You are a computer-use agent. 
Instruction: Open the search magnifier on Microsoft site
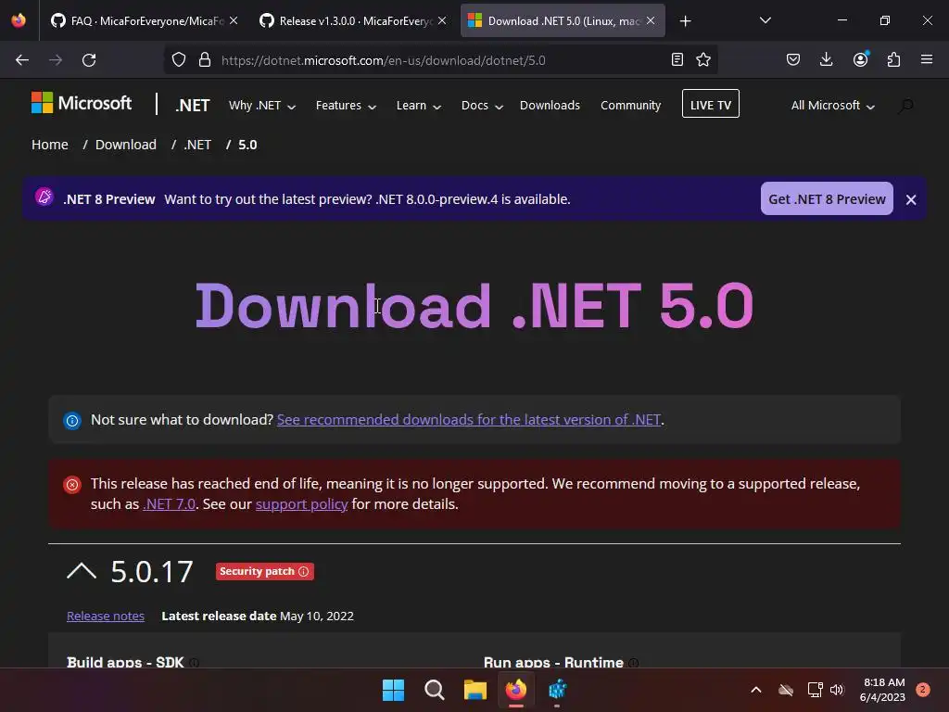[x=905, y=106]
